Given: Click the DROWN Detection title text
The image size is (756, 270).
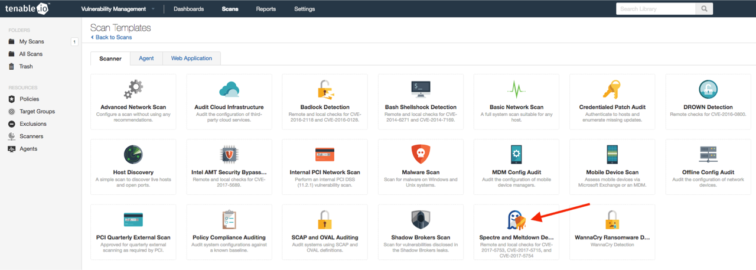Looking at the screenshot, I should (708, 107).
